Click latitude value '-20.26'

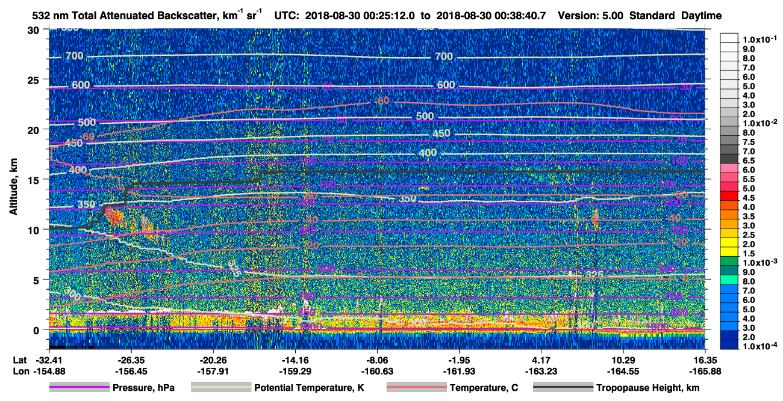tap(213, 360)
